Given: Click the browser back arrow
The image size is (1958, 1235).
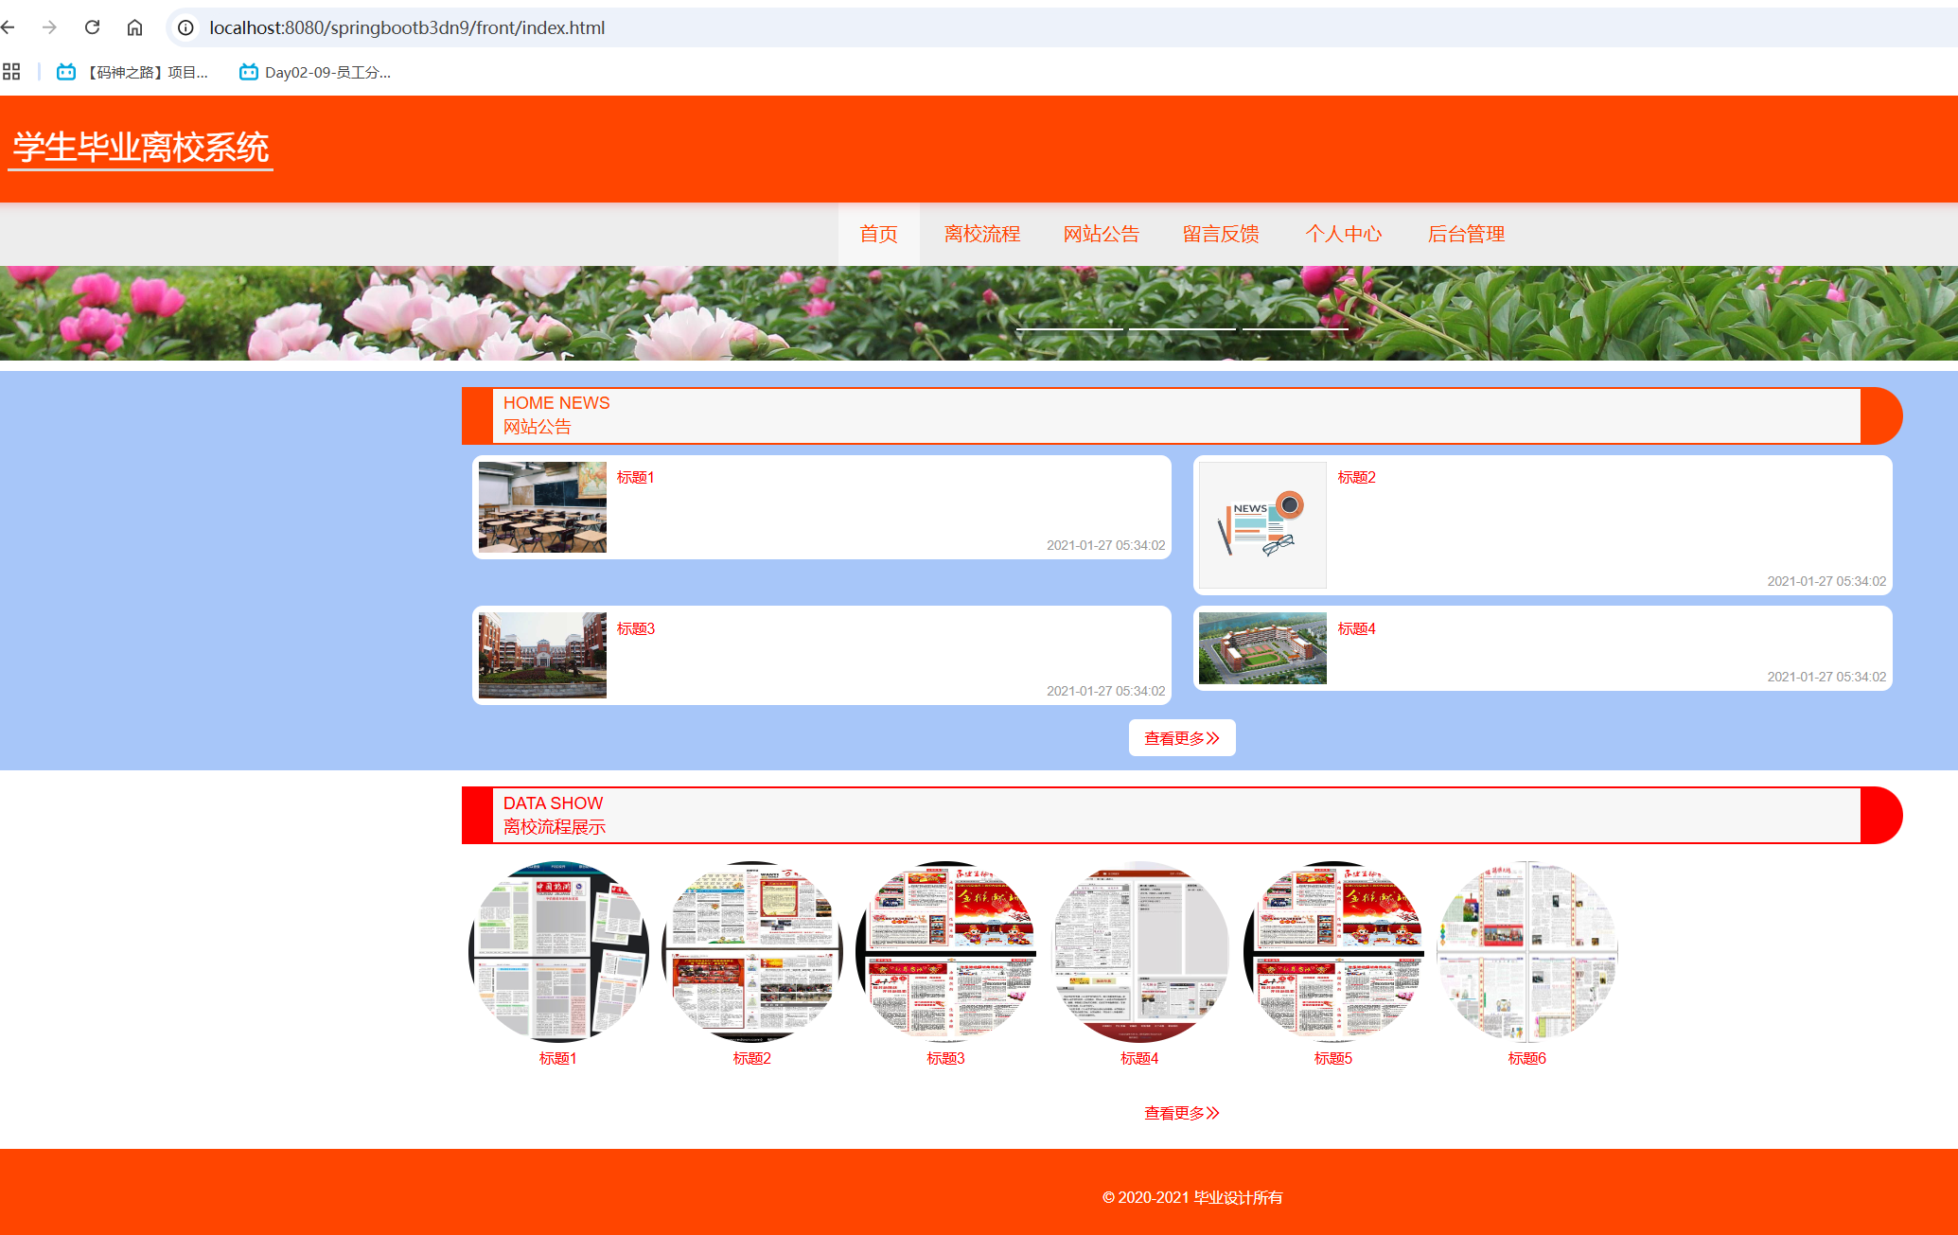Looking at the screenshot, I should [9, 27].
